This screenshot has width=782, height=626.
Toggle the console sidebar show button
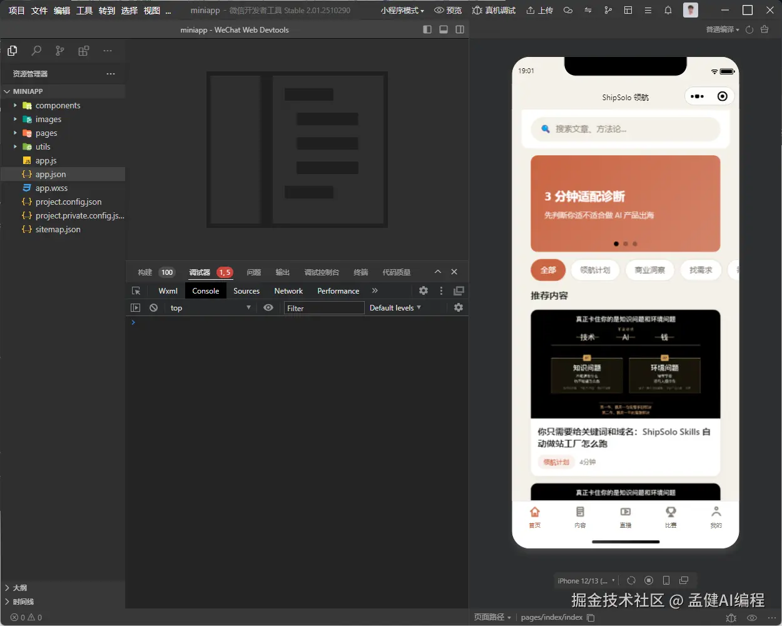135,307
